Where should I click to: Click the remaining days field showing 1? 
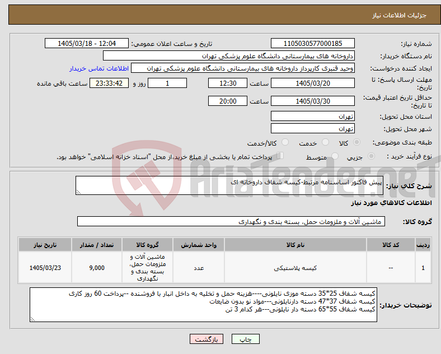click(167, 83)
